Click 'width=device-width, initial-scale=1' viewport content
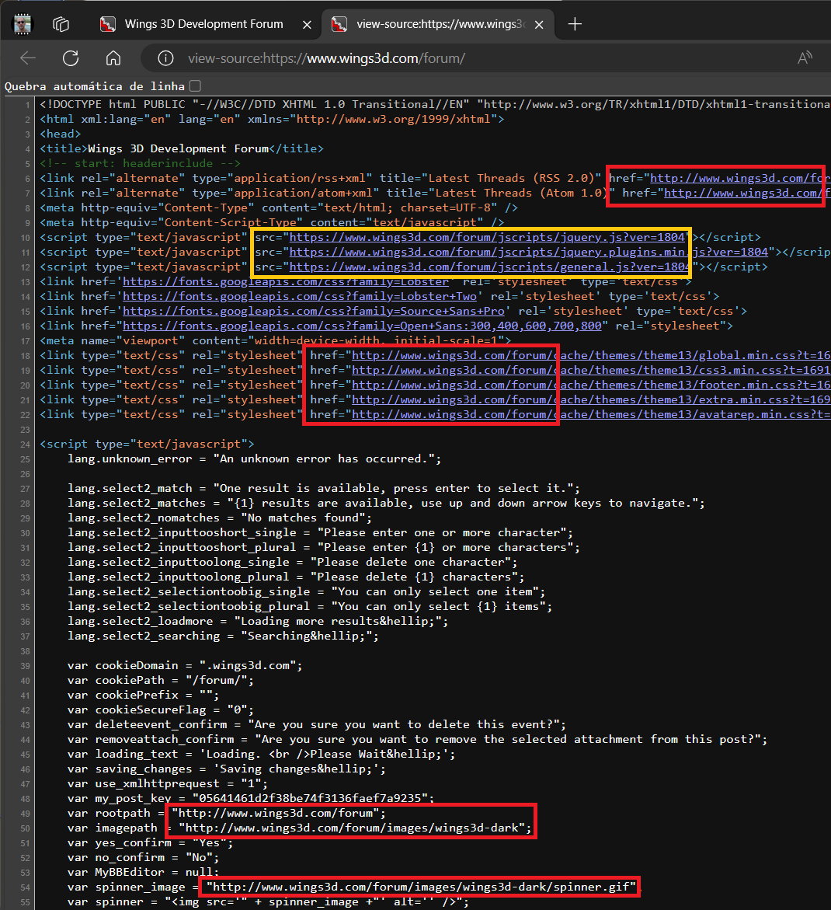The width and height of the screenshot is (831, 910). [377, 340]
